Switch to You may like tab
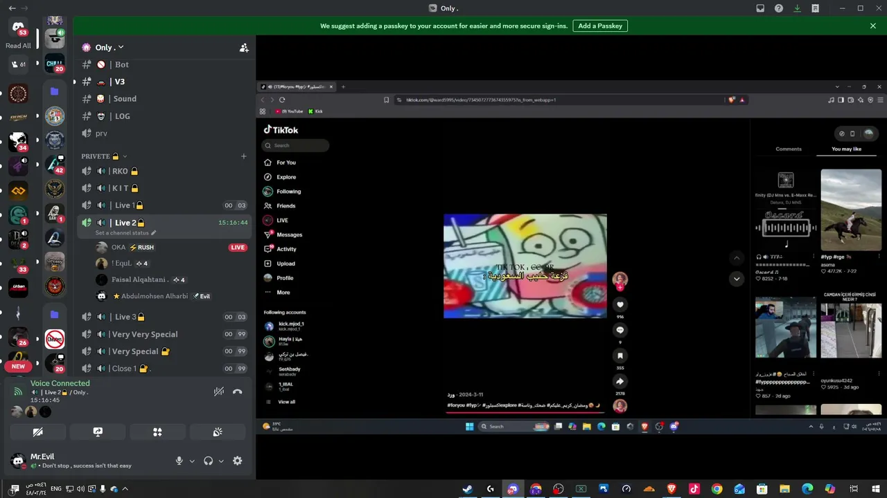The width and height of the screenshot is (887, 498). click(846, 149)
